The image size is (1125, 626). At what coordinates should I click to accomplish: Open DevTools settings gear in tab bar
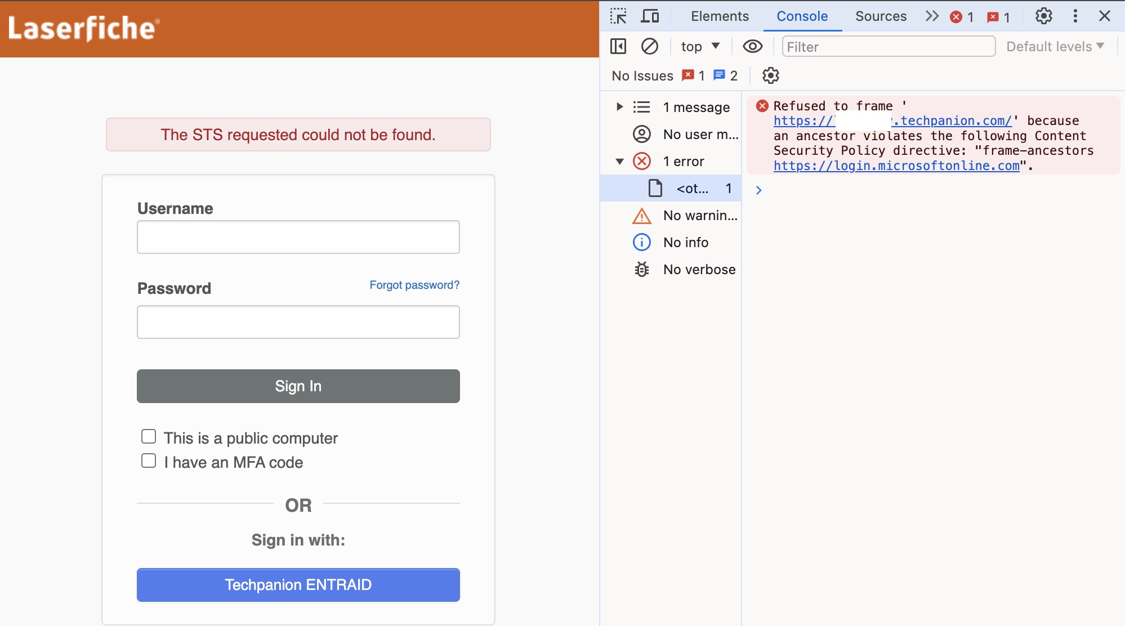1043,16
